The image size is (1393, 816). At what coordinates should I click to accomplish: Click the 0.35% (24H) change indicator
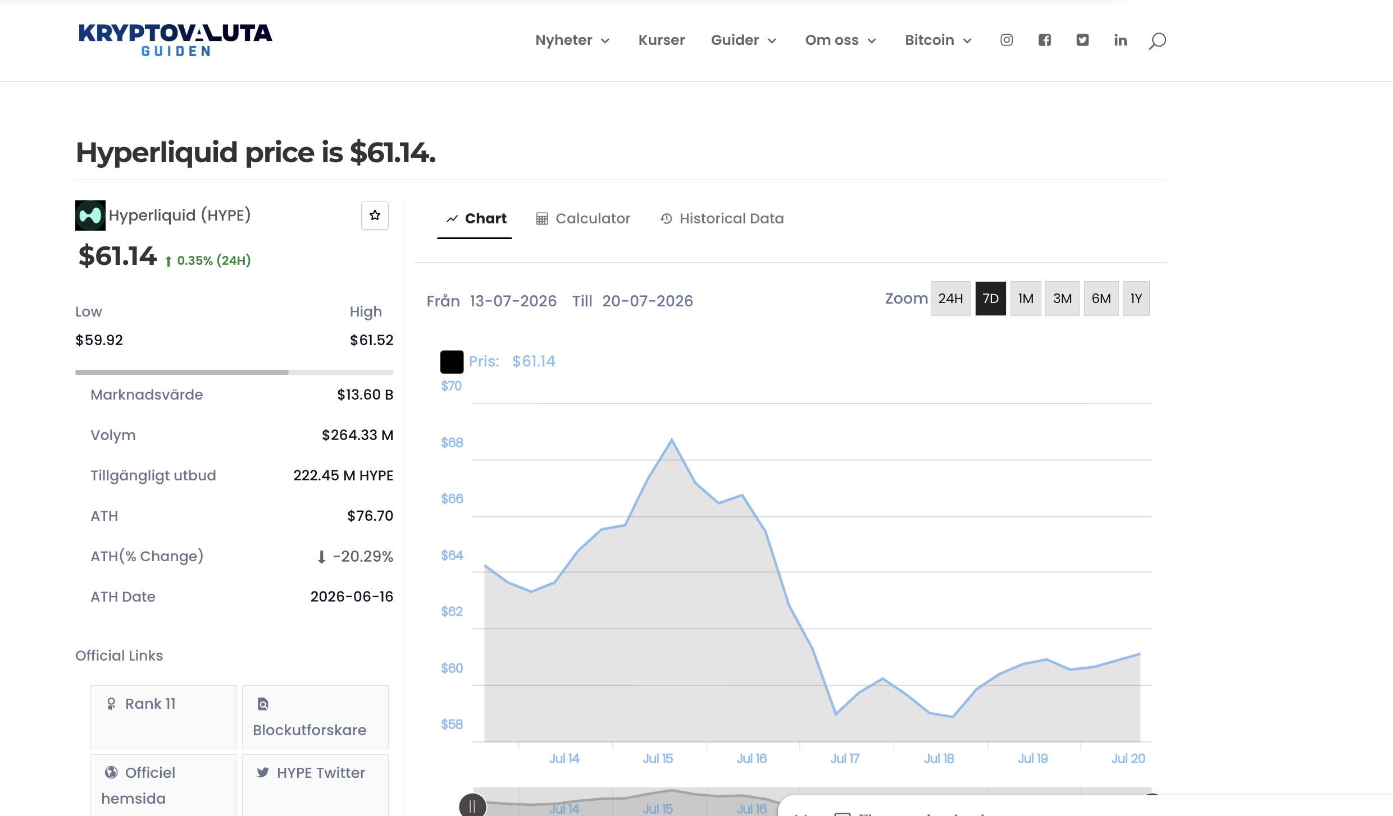click(x=208, y=260)
